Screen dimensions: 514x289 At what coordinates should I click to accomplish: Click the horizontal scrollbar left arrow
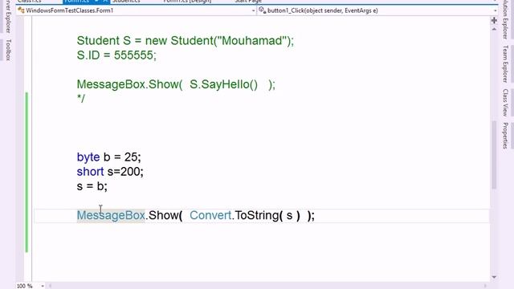[50, 286]
